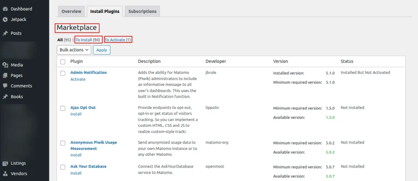This screenshot has width=418, height=181.
Task: Expand the Bulk actions dropdown
Action: click(74, 50)
